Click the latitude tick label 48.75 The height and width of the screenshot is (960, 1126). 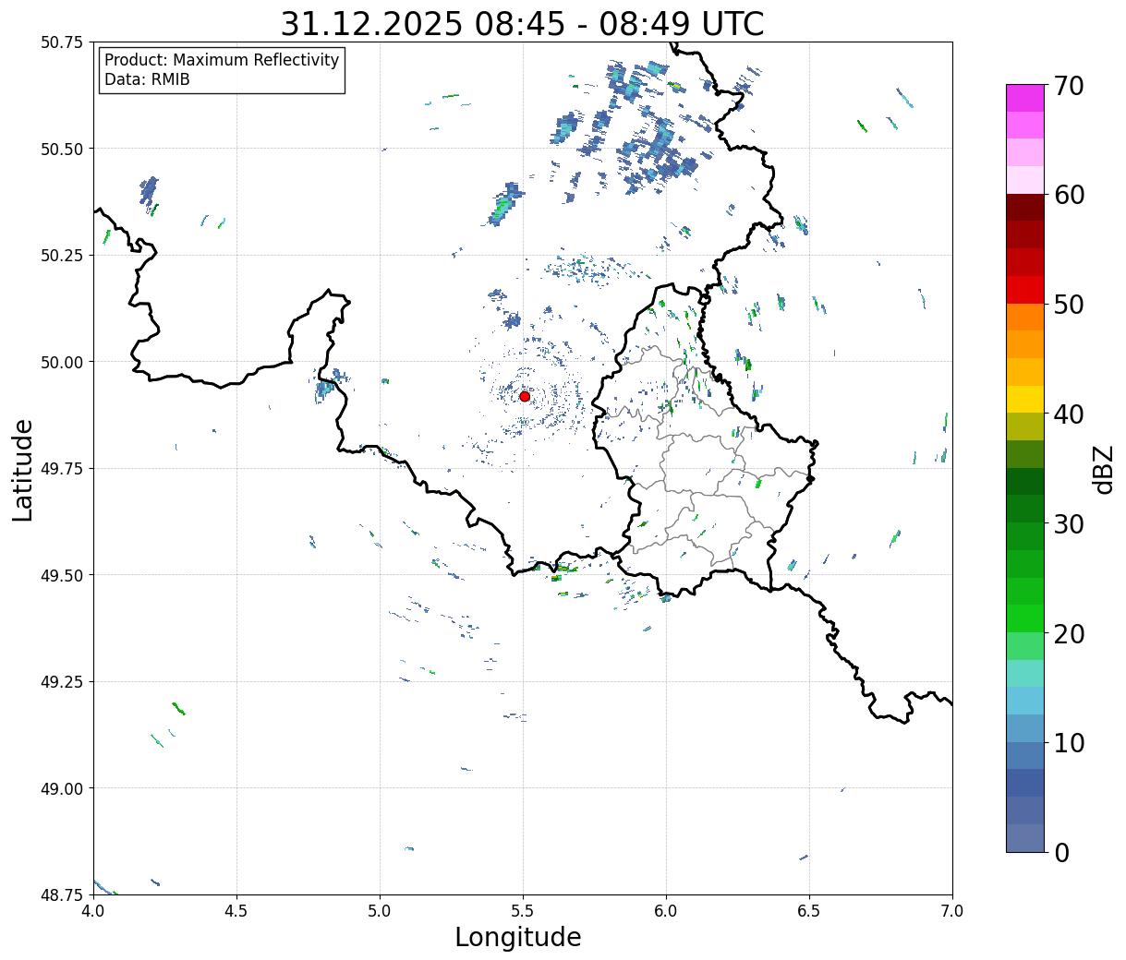[62, 894]
